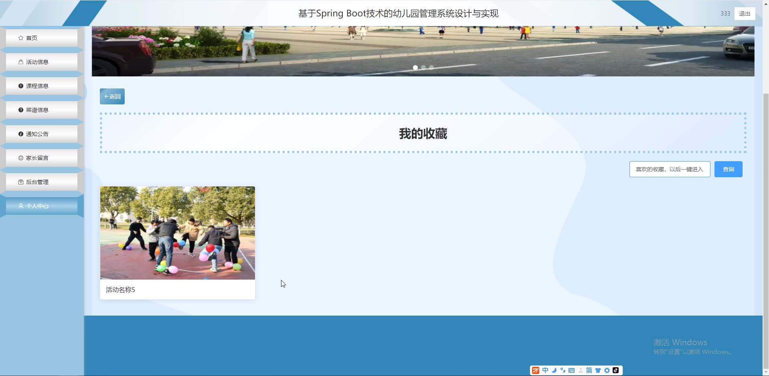
Task: Click the page title 基于Spring Boot技术的幼儿园管理系统设计与实现
Action: [x=398, y=14]
